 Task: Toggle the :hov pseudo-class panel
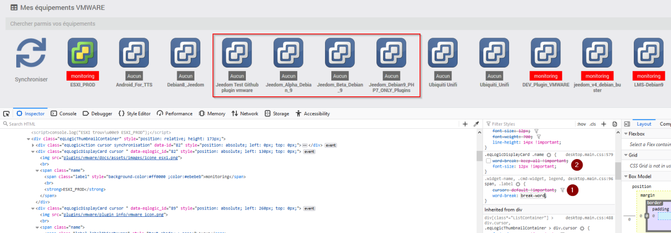[x=581, y=124]
